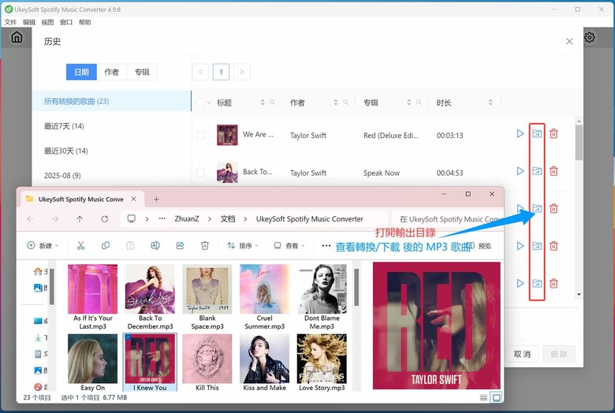Viewport: 615px width, 413px height.
Task: Open the Explorer more options ellipsis
Action: click(326, 246)
